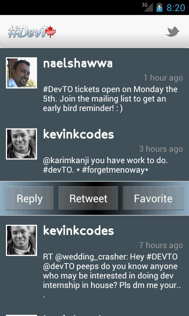This screenshot has width=189, height=316.
Task: Retweet the selected tweet
Action: [x=88, y=198]
